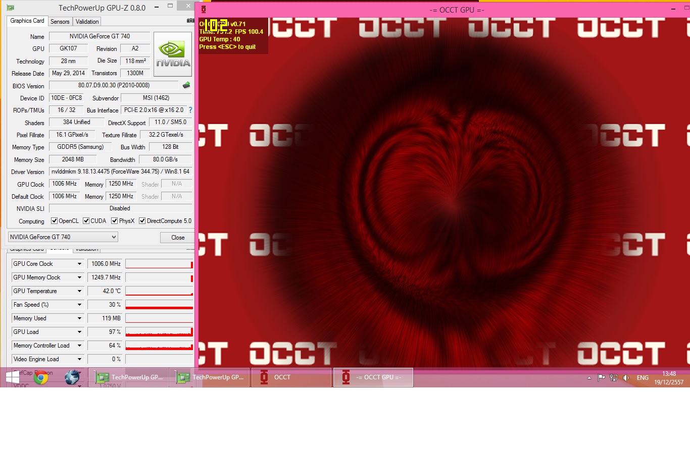Click the GPU-Z screenshot camera icon
Screen dimensions: 690x454
point(190,21)
